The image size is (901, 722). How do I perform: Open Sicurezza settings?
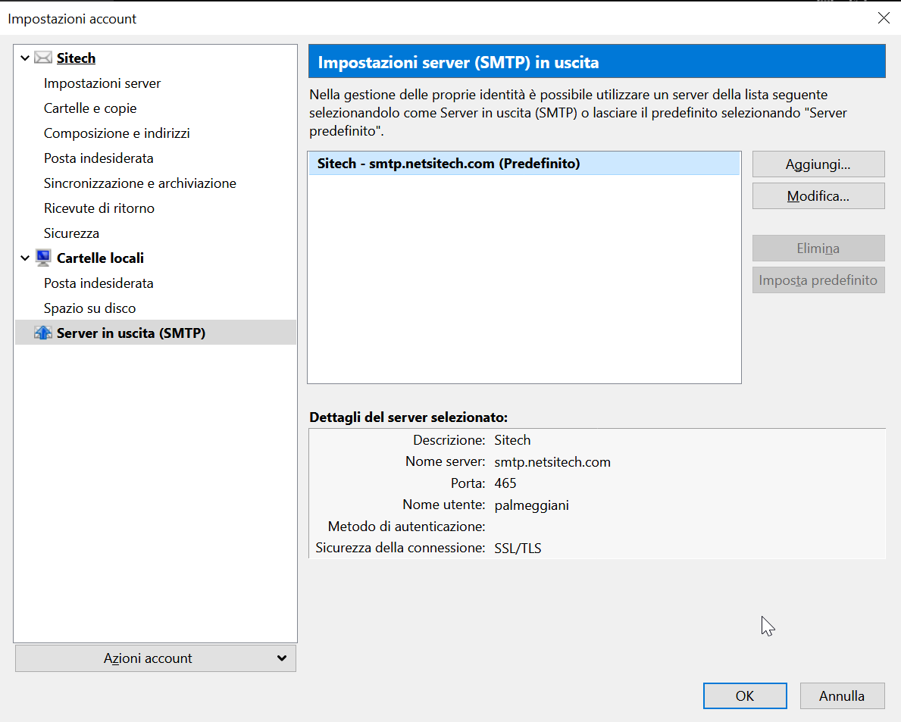point(71,233)
